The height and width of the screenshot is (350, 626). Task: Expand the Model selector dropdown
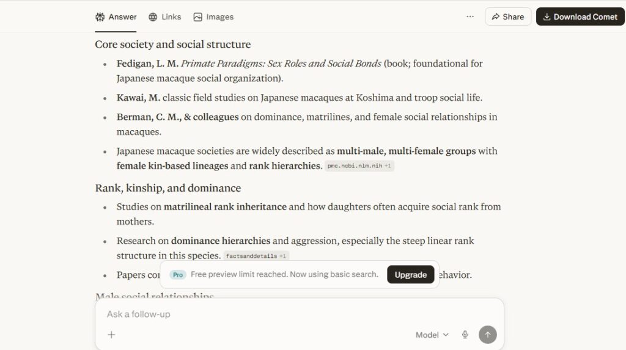(x=432, y=335)
